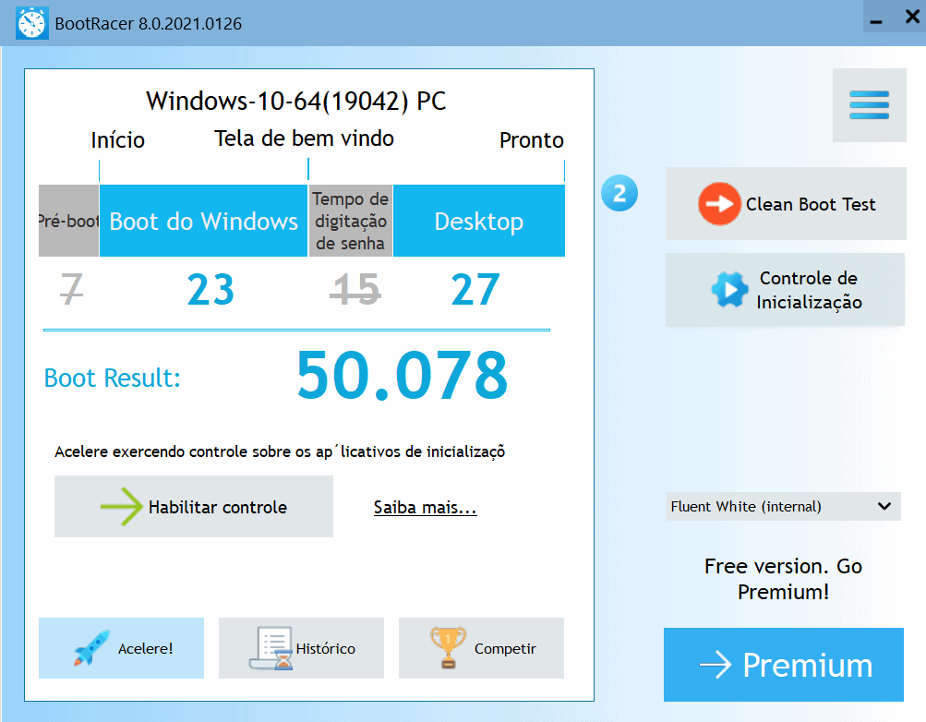Click the Boot Result value 50.078
Image resolution: width=926 pixels, height=722 pixels.
click(403, 375)
